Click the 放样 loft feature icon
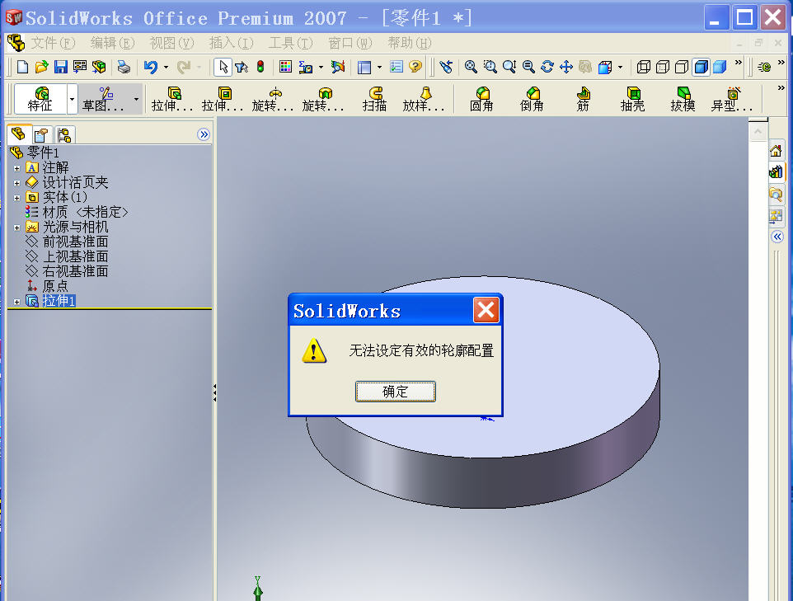Screen dimensions: 793x601 click(424, 99)
